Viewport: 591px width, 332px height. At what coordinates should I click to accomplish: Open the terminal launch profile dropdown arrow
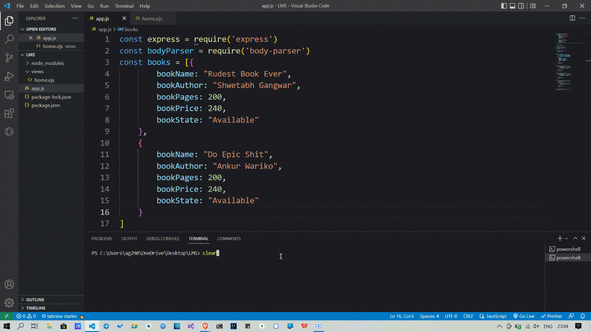click(x=566, y=239)
